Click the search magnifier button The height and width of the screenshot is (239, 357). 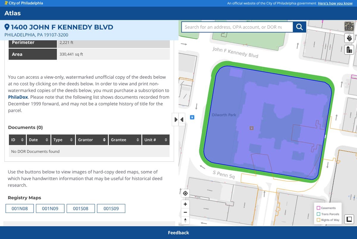pyautogui.click(x=300, y=27)
